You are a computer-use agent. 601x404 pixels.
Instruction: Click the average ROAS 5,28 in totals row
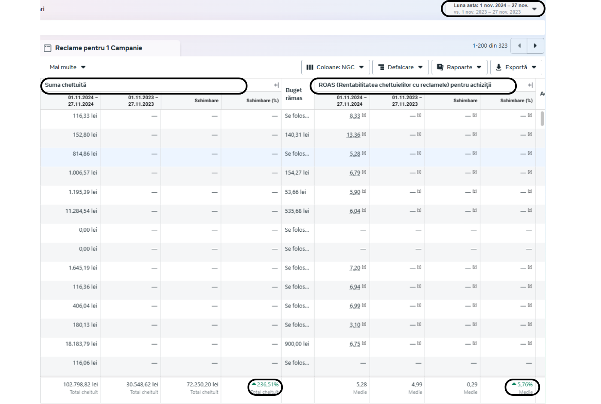pos(361,385)
